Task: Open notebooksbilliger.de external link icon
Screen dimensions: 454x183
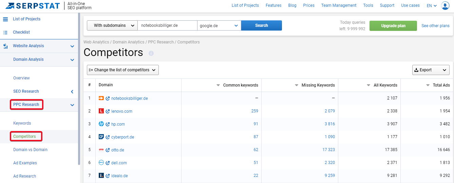Action: (108, 98)
